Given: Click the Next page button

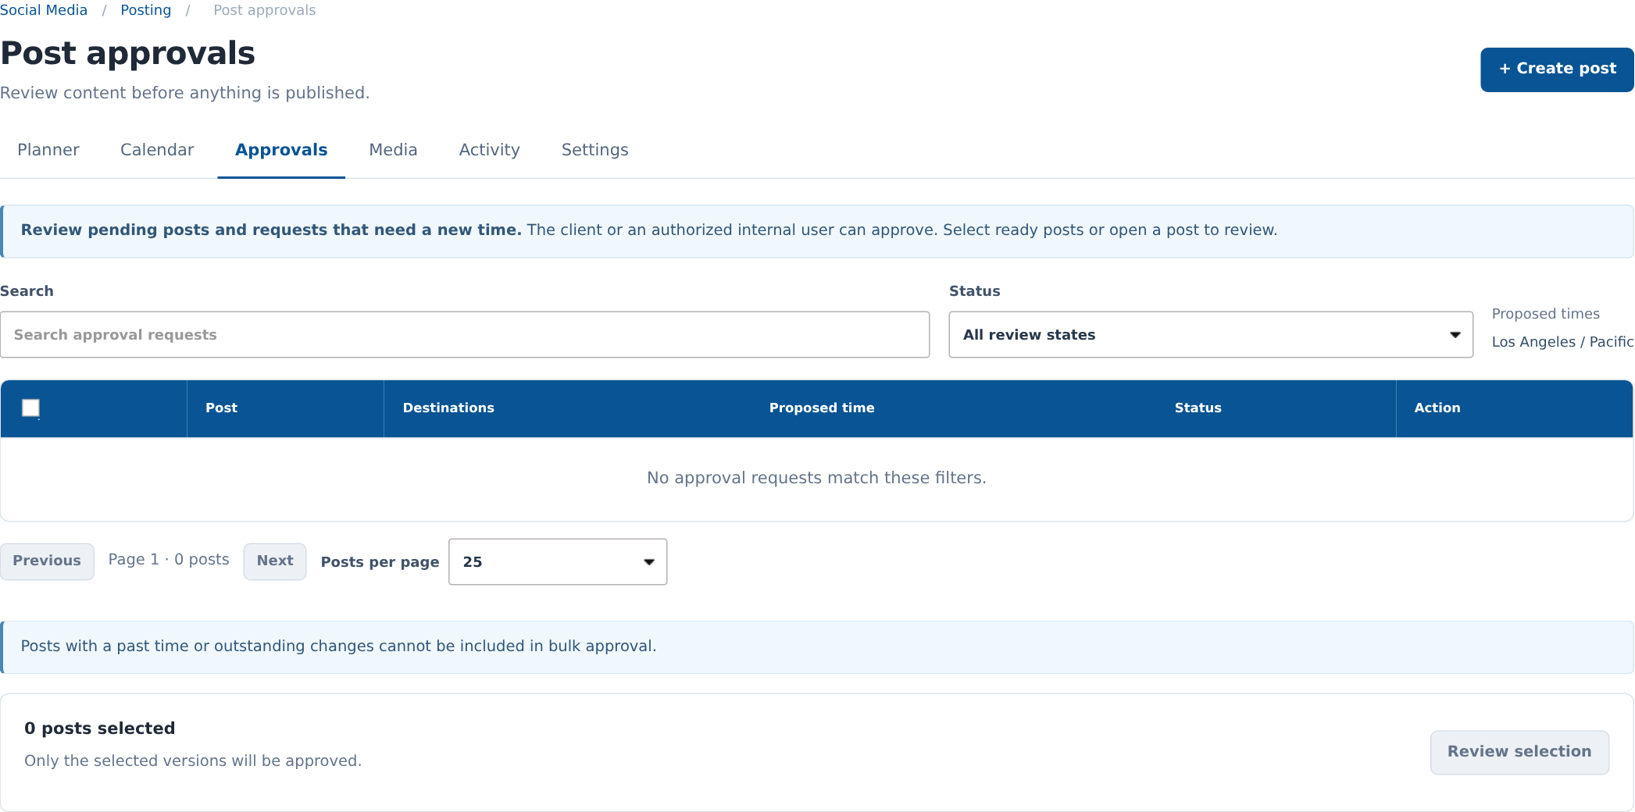Looking at the screenshot, I should [275, 561].
